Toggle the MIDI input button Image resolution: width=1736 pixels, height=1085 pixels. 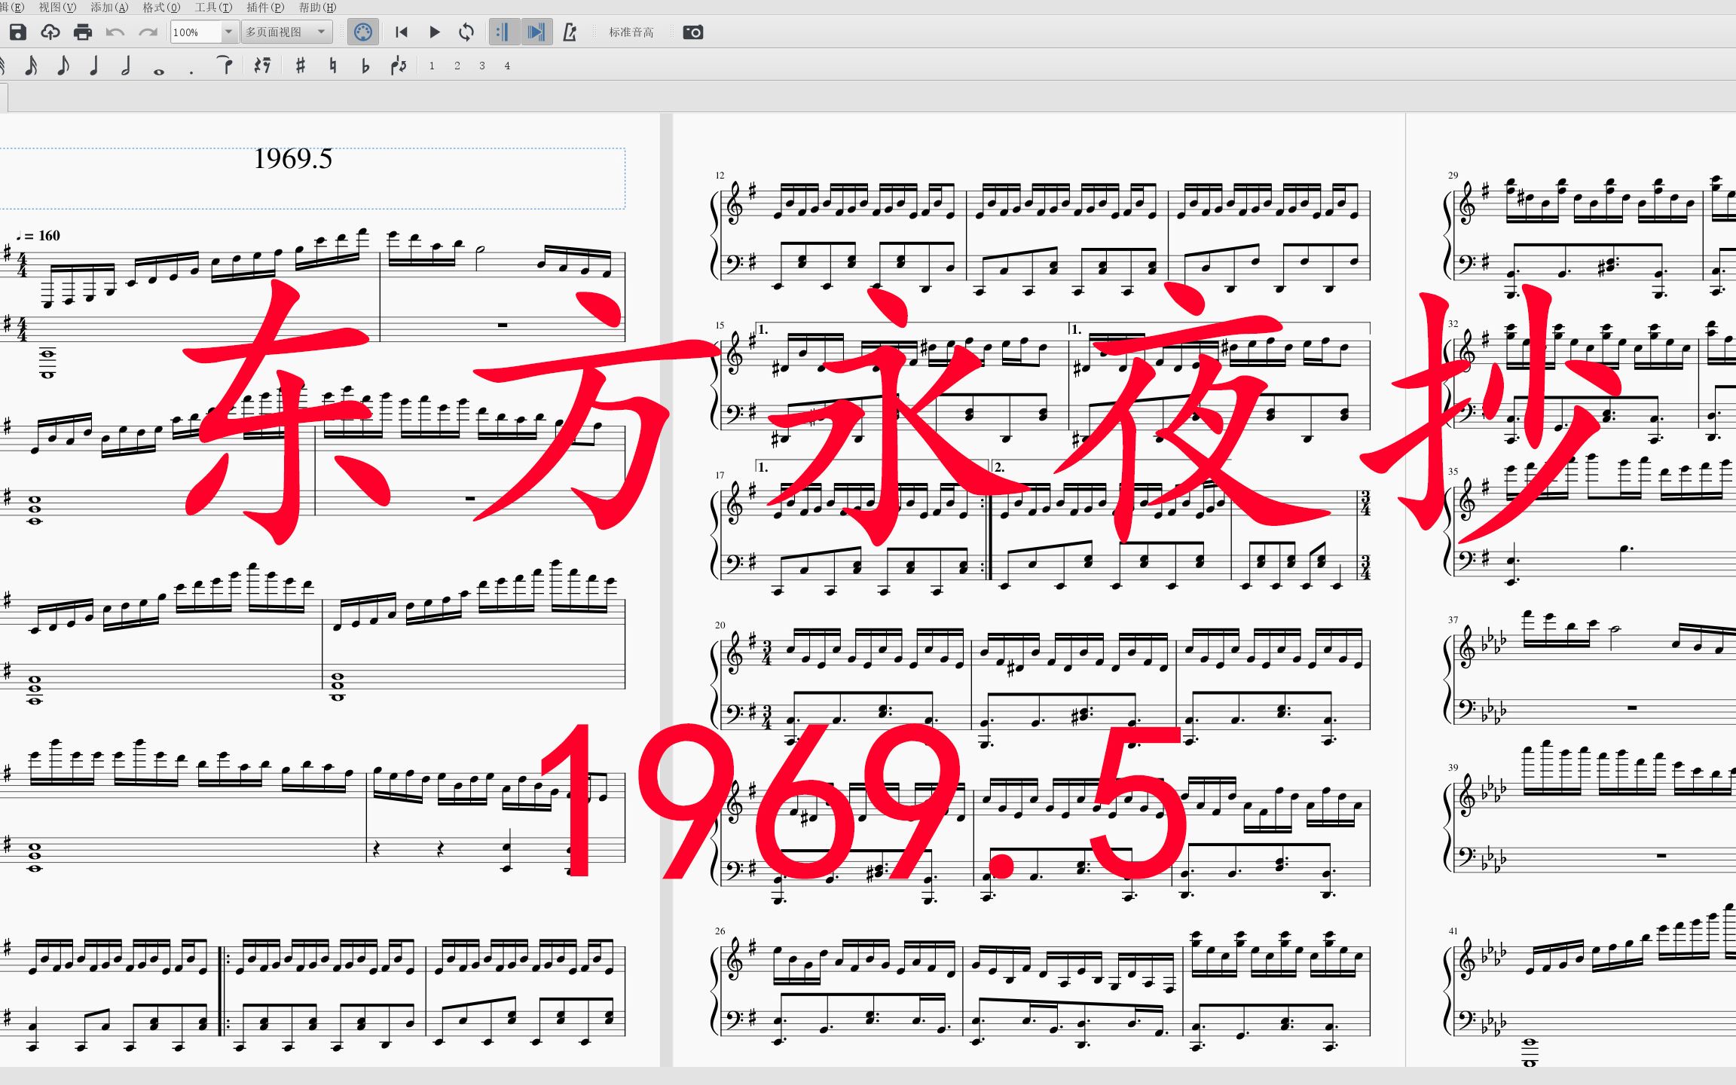362,32
